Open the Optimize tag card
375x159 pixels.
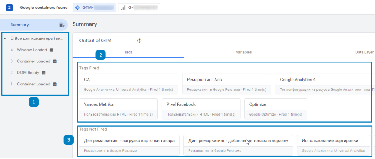pos(276,109)
